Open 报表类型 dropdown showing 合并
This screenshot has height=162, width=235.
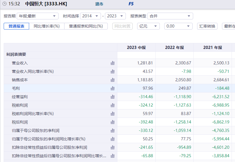pos(170,16)
